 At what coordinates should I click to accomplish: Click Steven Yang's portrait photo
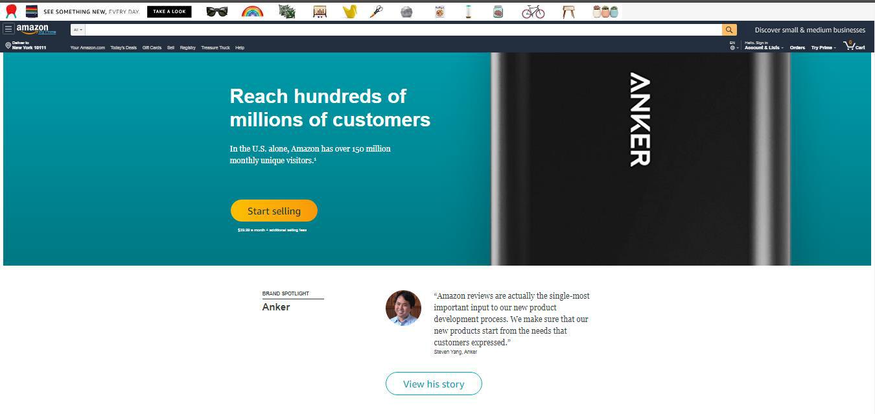coord(403,308)
